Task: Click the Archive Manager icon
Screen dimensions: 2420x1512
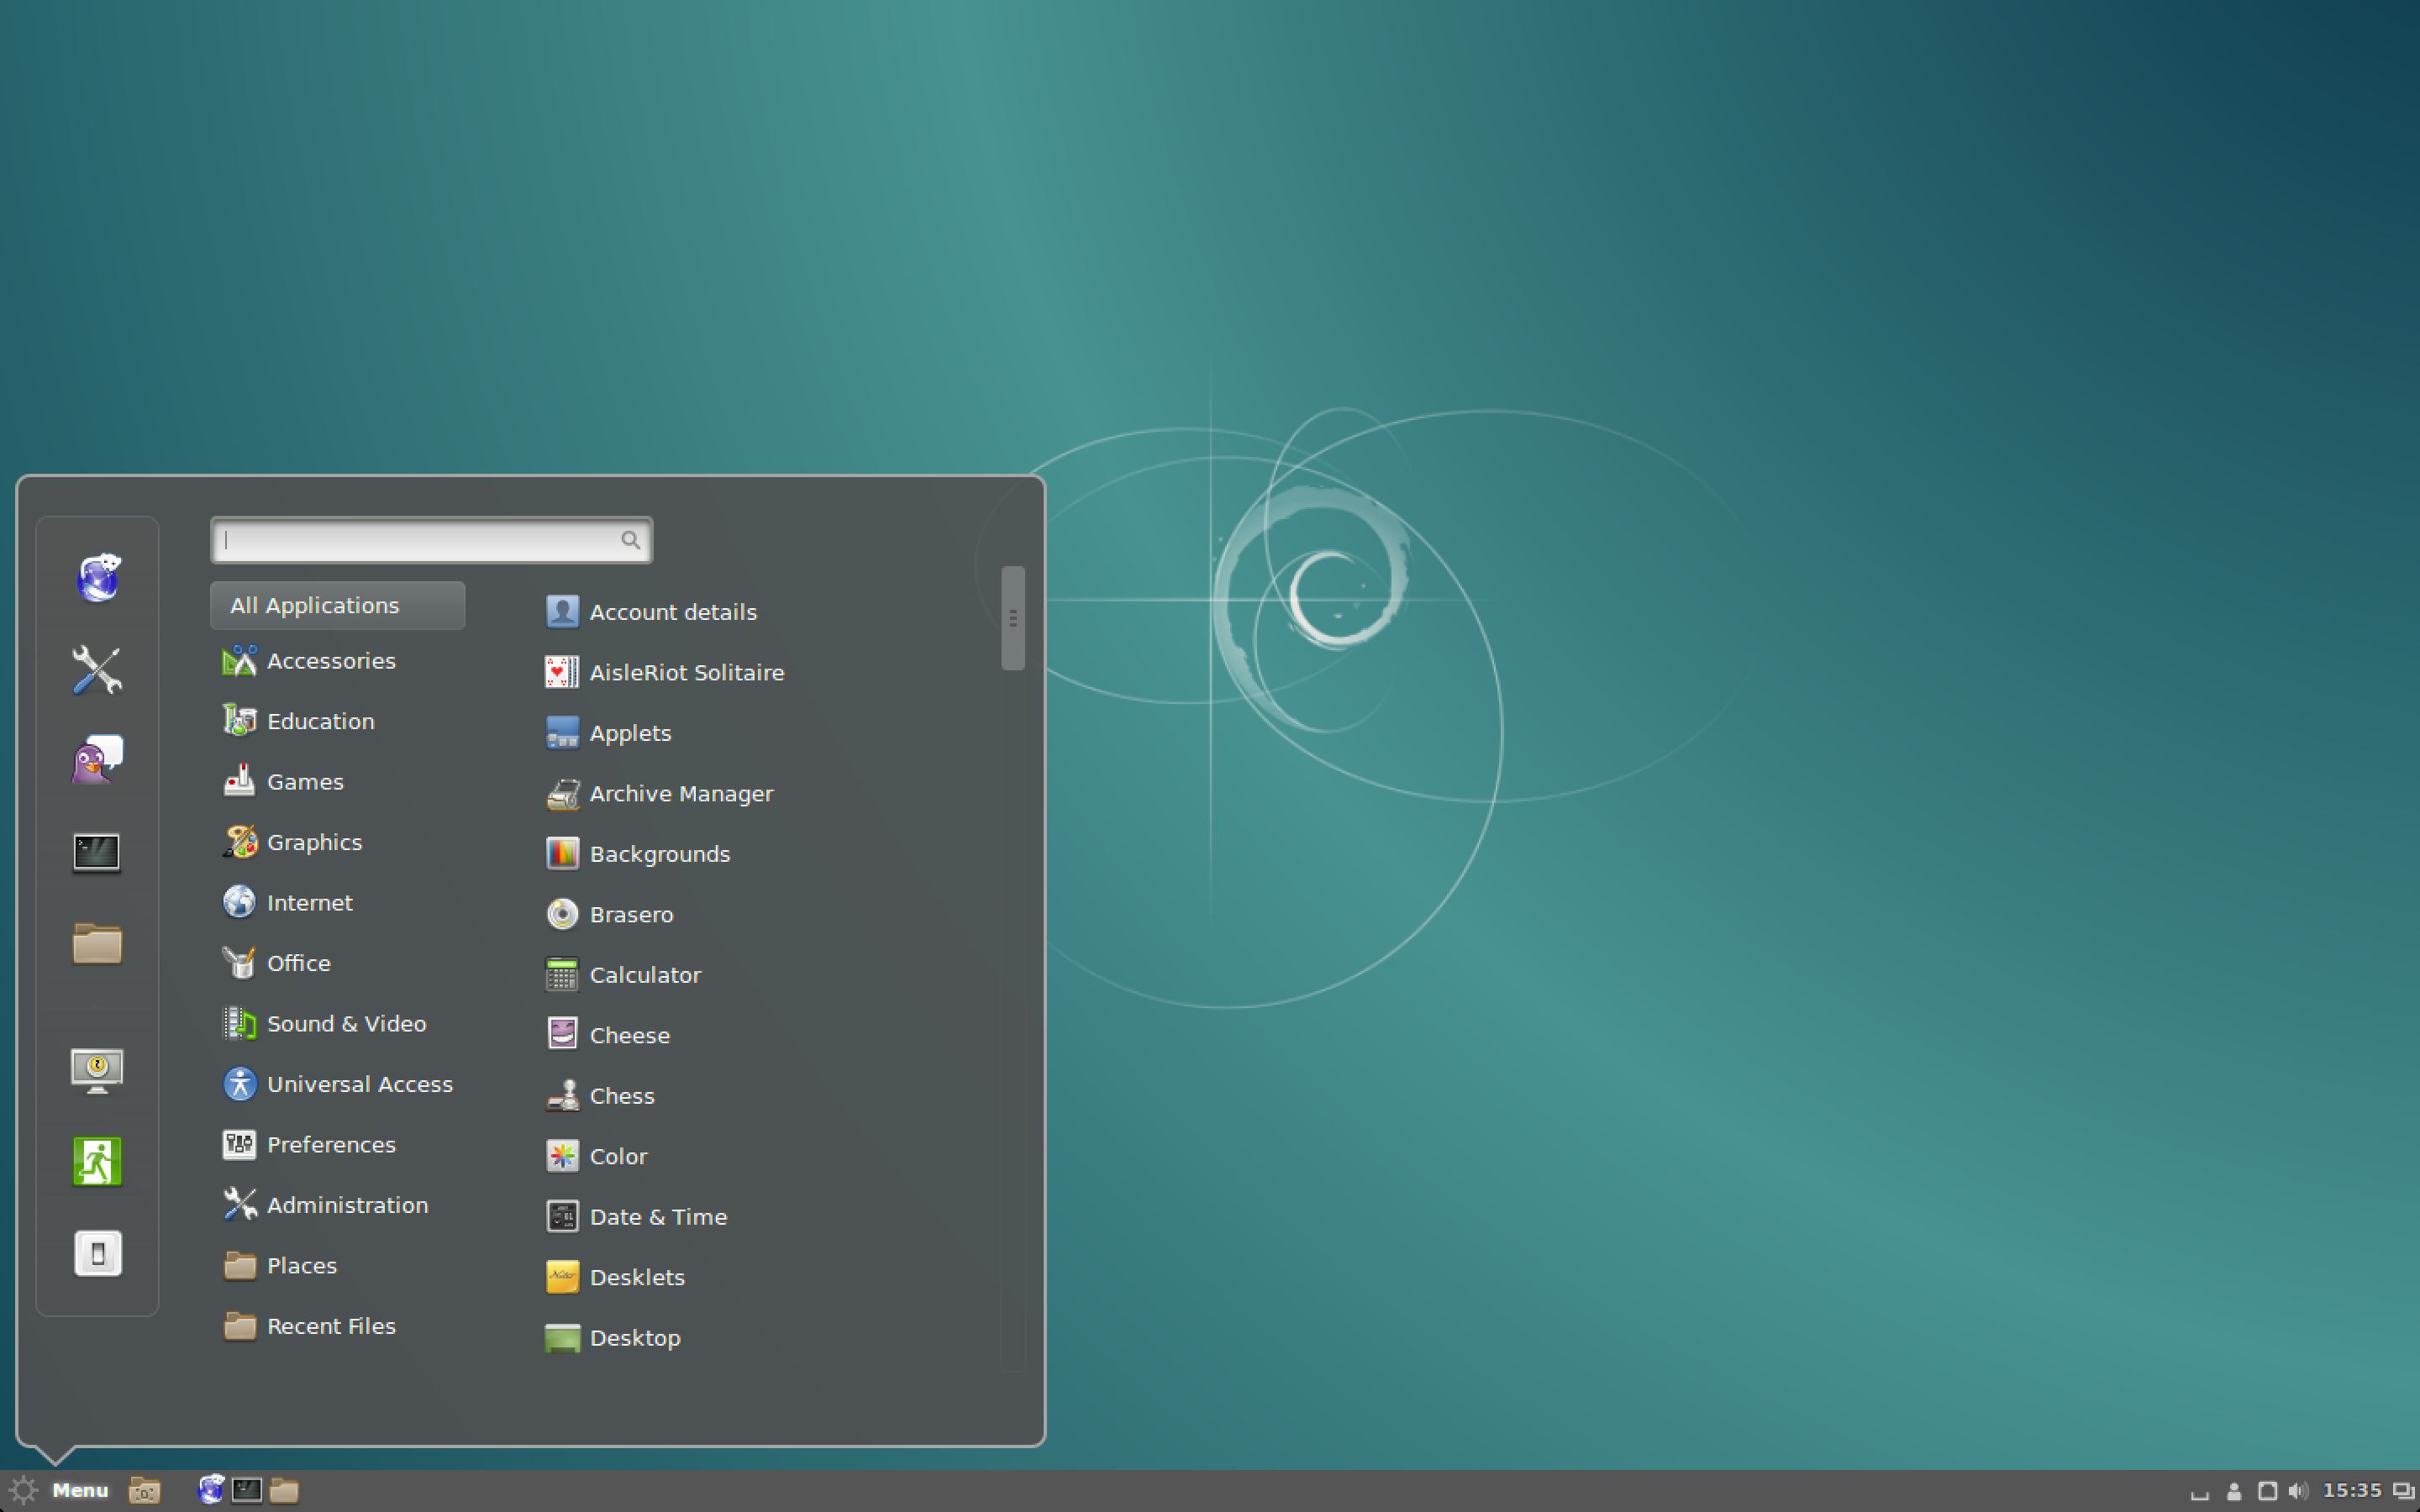Action: pyautogui.click(x=561, y=793)
